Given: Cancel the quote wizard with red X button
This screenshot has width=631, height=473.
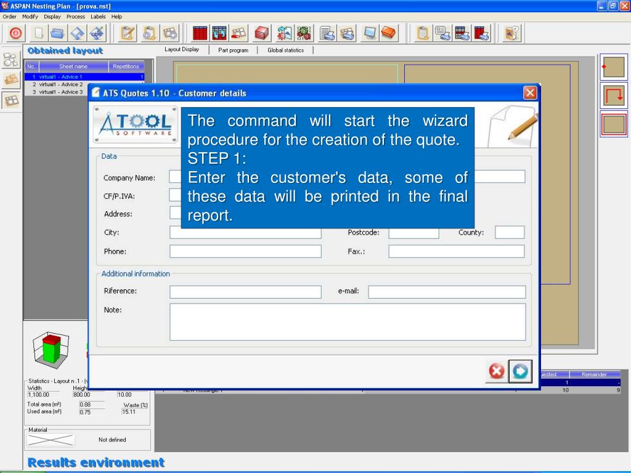Looking at the screenshot, I should [x=497, y=371].
